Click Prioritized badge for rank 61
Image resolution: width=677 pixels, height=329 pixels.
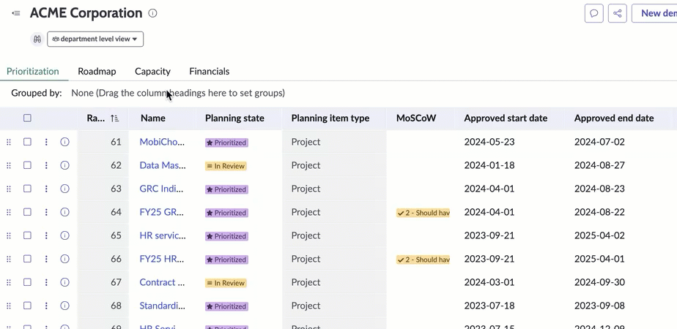coord(226,143)
